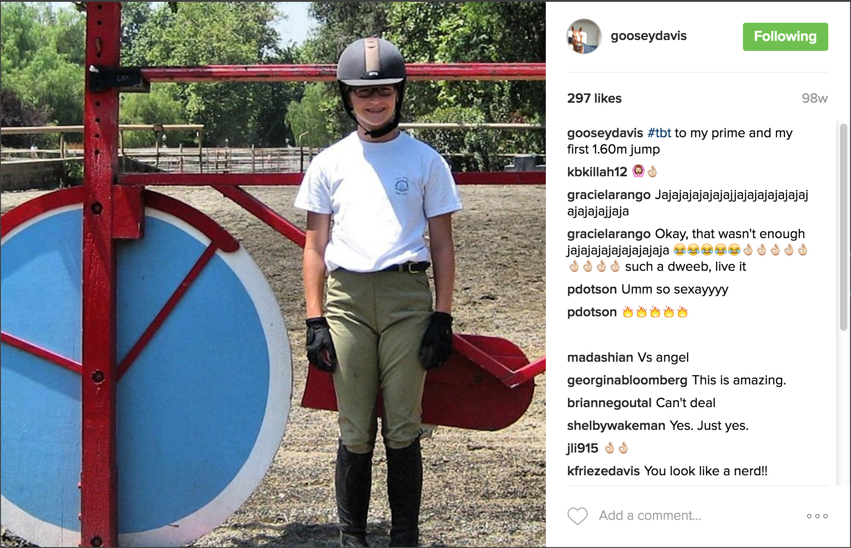This screenshot has width=851, height=548.
Task: Open shelbywakeman commenter profile
Action: [616, 426]
